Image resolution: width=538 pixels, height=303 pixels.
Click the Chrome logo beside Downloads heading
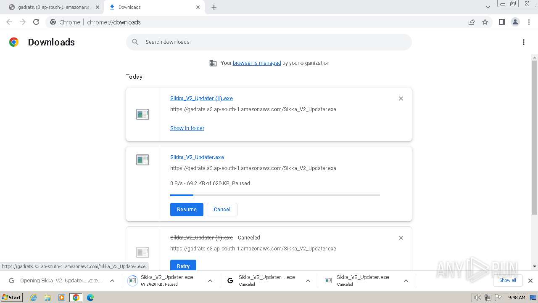tap(14, 42)
